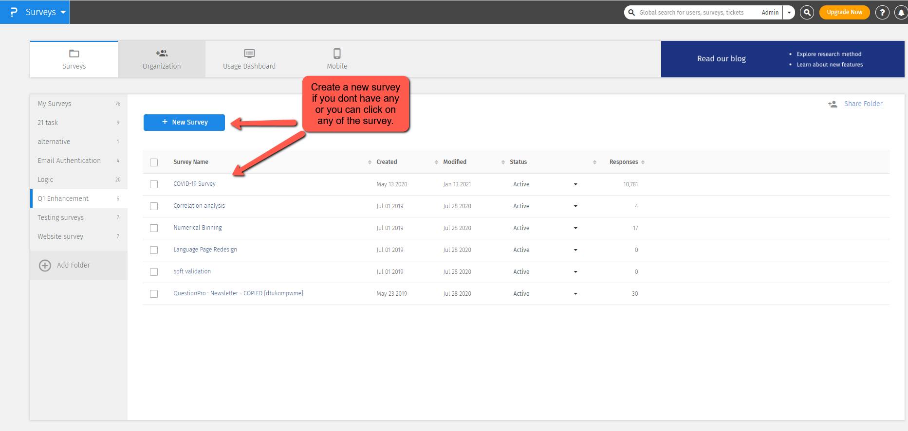Screen dimensions: 908x431
Task: Click the Upgrade Now button
Action: (x=844, y=12)
